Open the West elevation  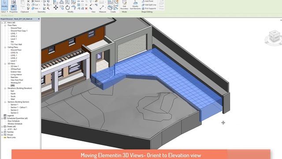(x=13, y=99)
